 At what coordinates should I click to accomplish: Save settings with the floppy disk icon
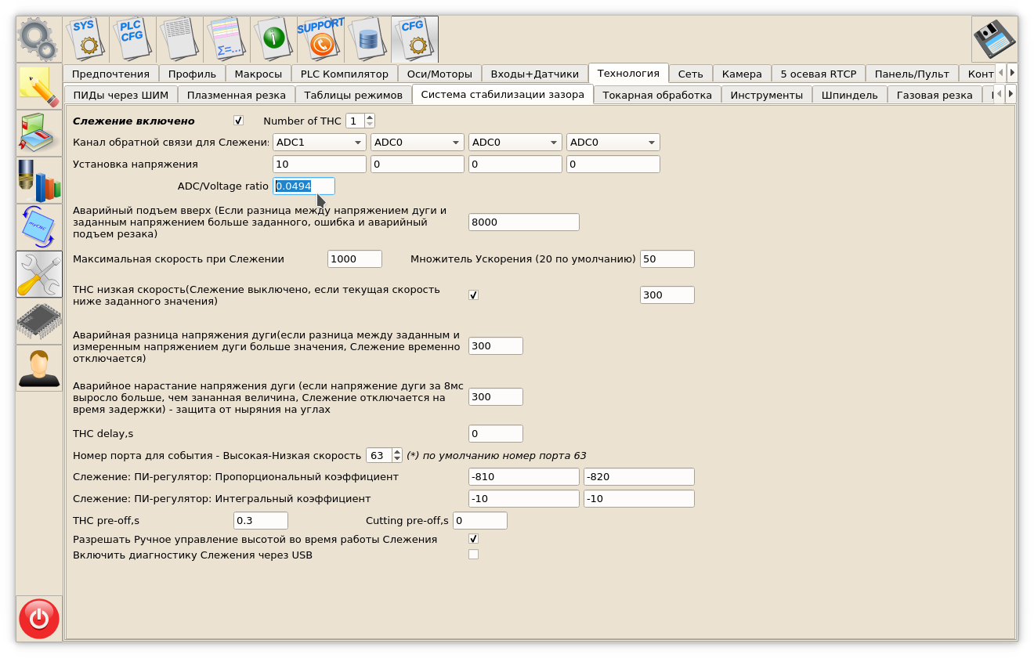pyautogui.click(x=995, y=39)
